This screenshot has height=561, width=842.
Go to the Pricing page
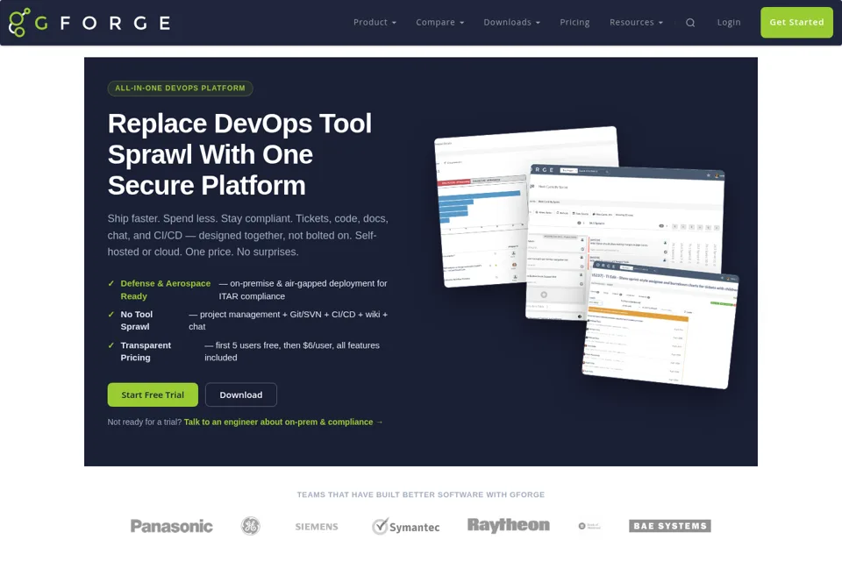pos(574,22)
